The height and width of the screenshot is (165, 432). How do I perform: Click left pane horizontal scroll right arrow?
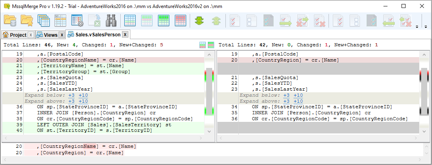tap(202, 137)
